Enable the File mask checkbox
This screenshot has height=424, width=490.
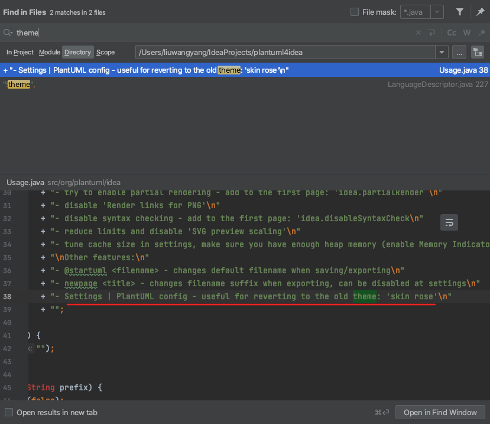click(355, 12)
